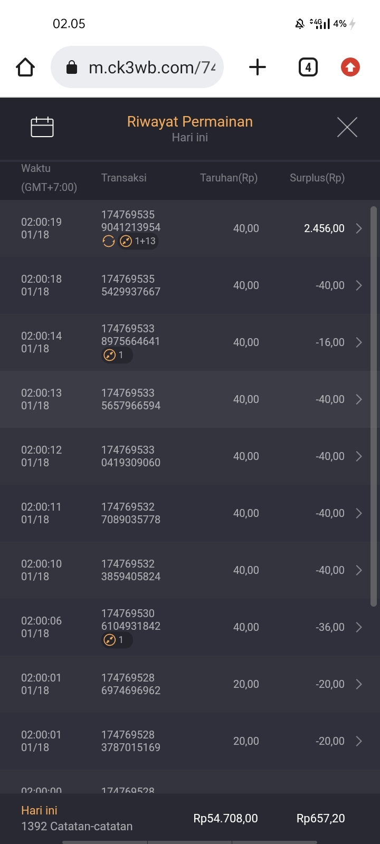Tap the free spin icon on 02:00:19 row
This screenshot has width=380, height=844.
tap(109, 242)
